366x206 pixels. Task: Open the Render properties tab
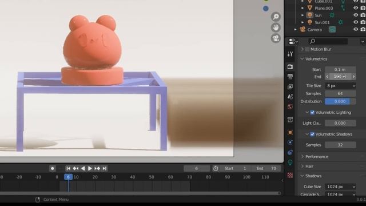coord(290,66)
